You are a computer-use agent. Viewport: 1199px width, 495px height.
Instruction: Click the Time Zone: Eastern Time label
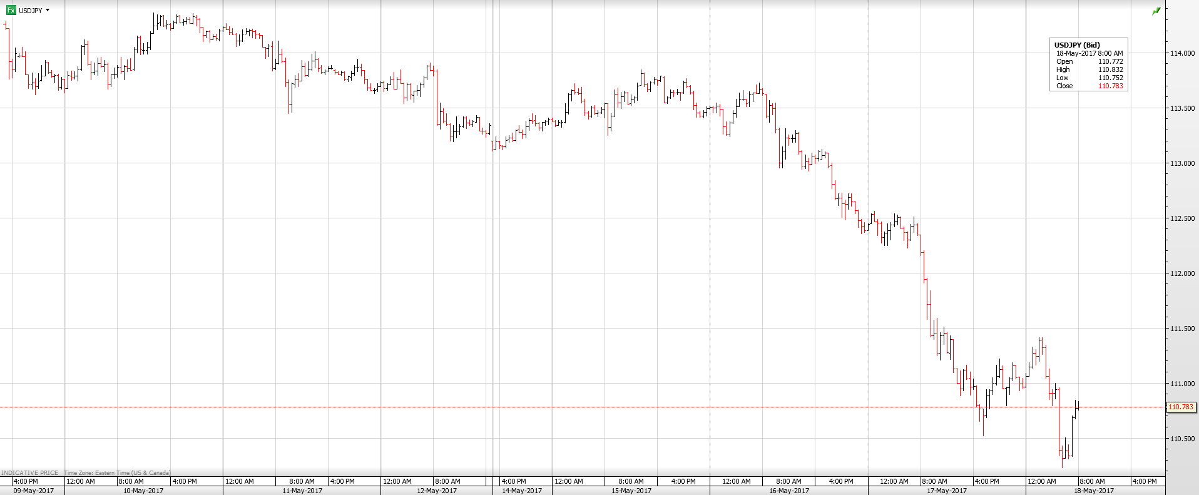point(117,473)
